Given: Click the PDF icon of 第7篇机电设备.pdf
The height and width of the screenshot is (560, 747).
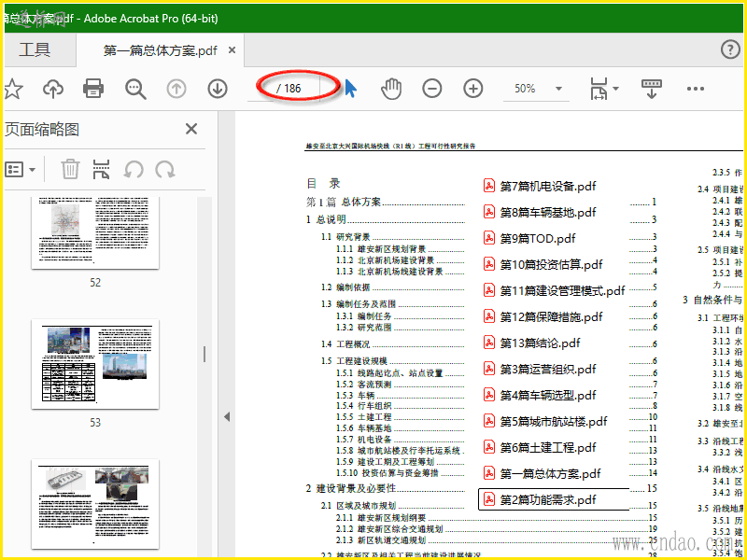Looking at the screenshot, I should click(489, 186).
